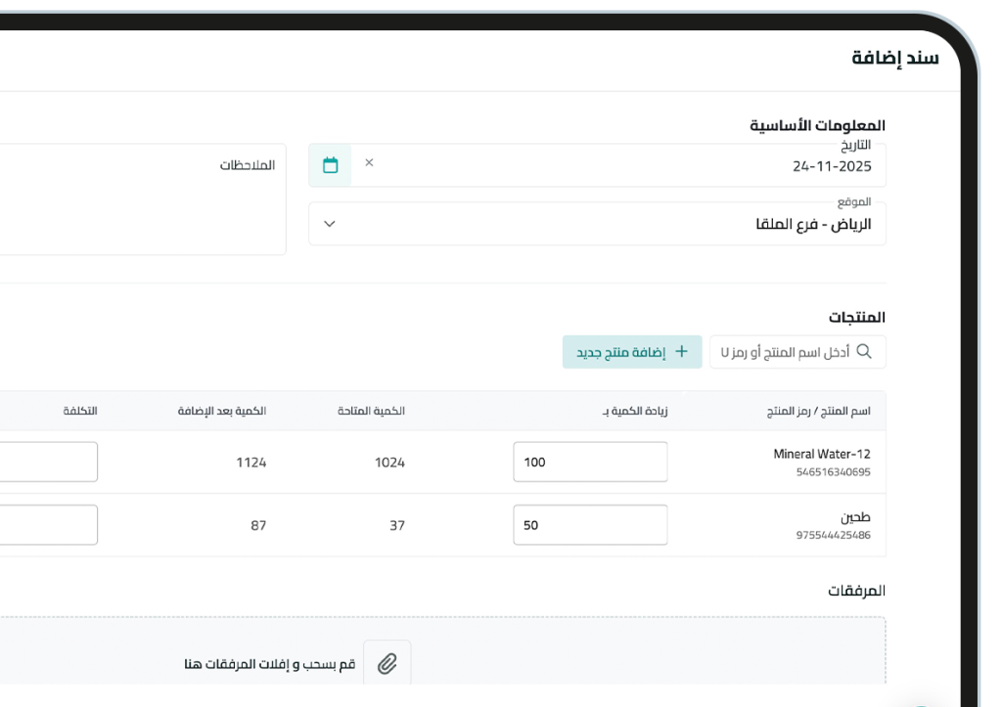Clear the selected date using the X icon
Screen dimensions: 1002x707
[x=369, y=163]
